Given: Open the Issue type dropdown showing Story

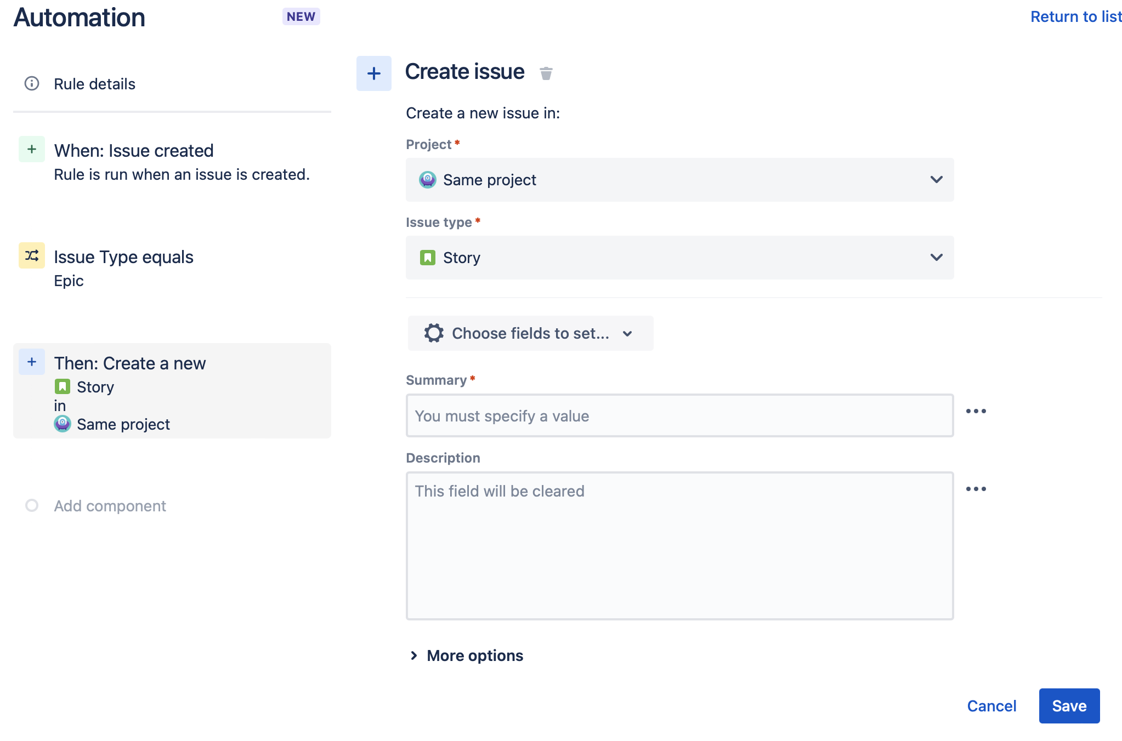Looking at the screenshot, I should (679, 258).
